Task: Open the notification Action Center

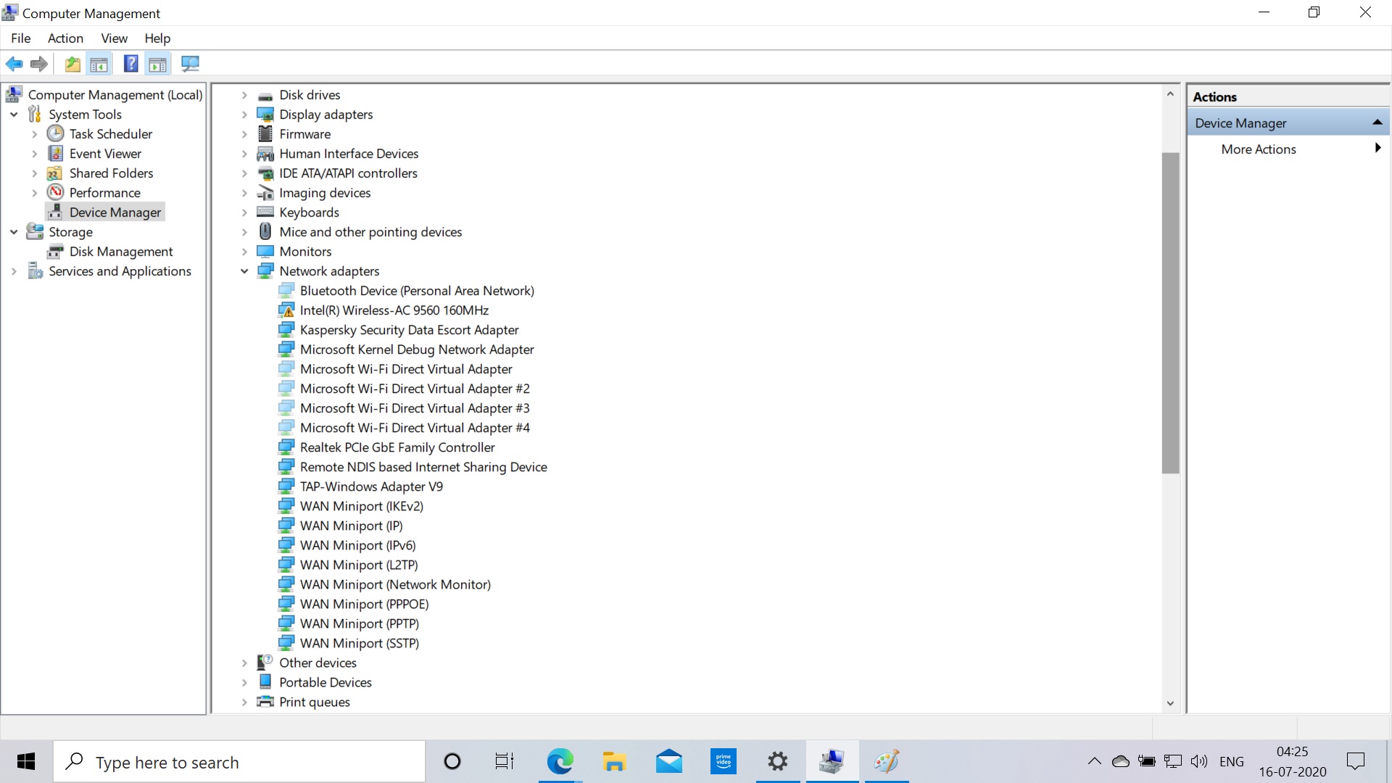Action: point(1355,761)
